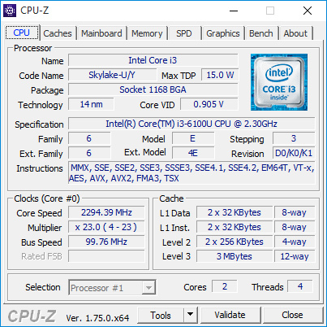
Task: Open the Tools dropdown arrow
Action: point(191,315)
